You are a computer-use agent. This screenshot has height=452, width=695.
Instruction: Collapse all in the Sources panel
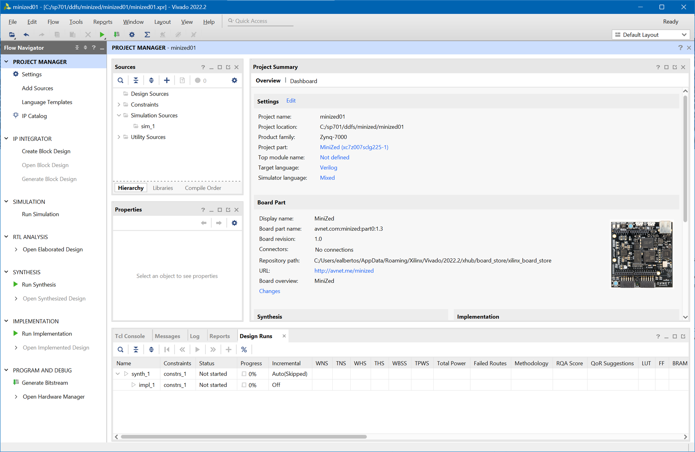pyautogui.click(x=136, y=80)
